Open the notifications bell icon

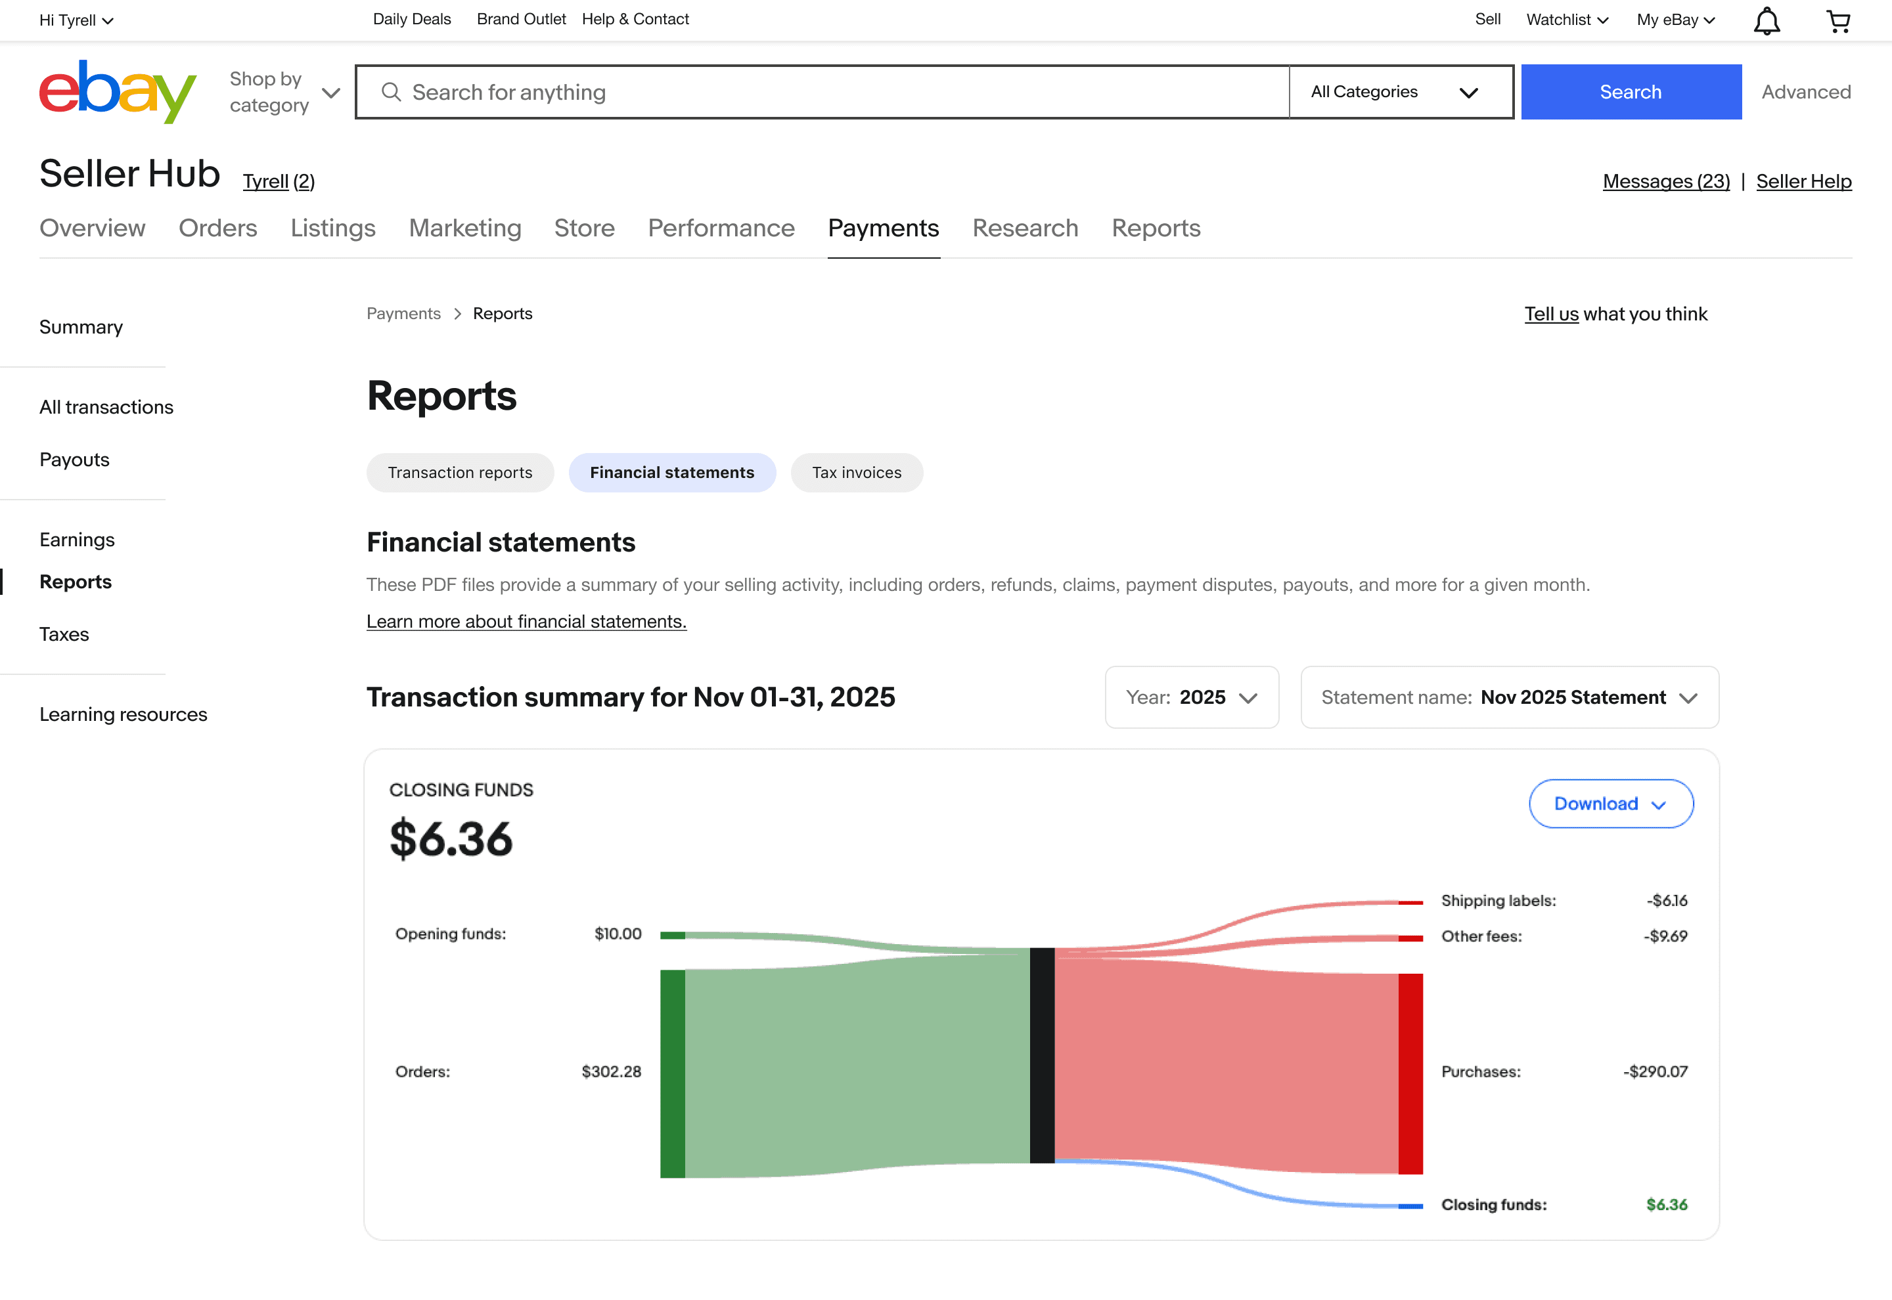(1766, 21)
